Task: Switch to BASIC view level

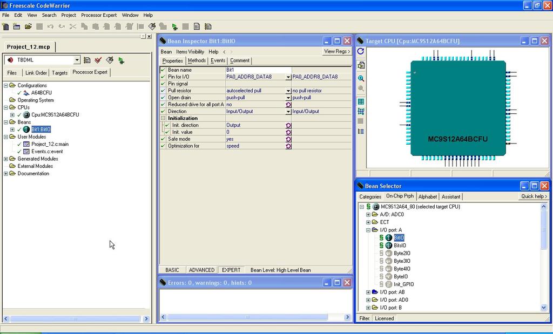Action: 172,270
